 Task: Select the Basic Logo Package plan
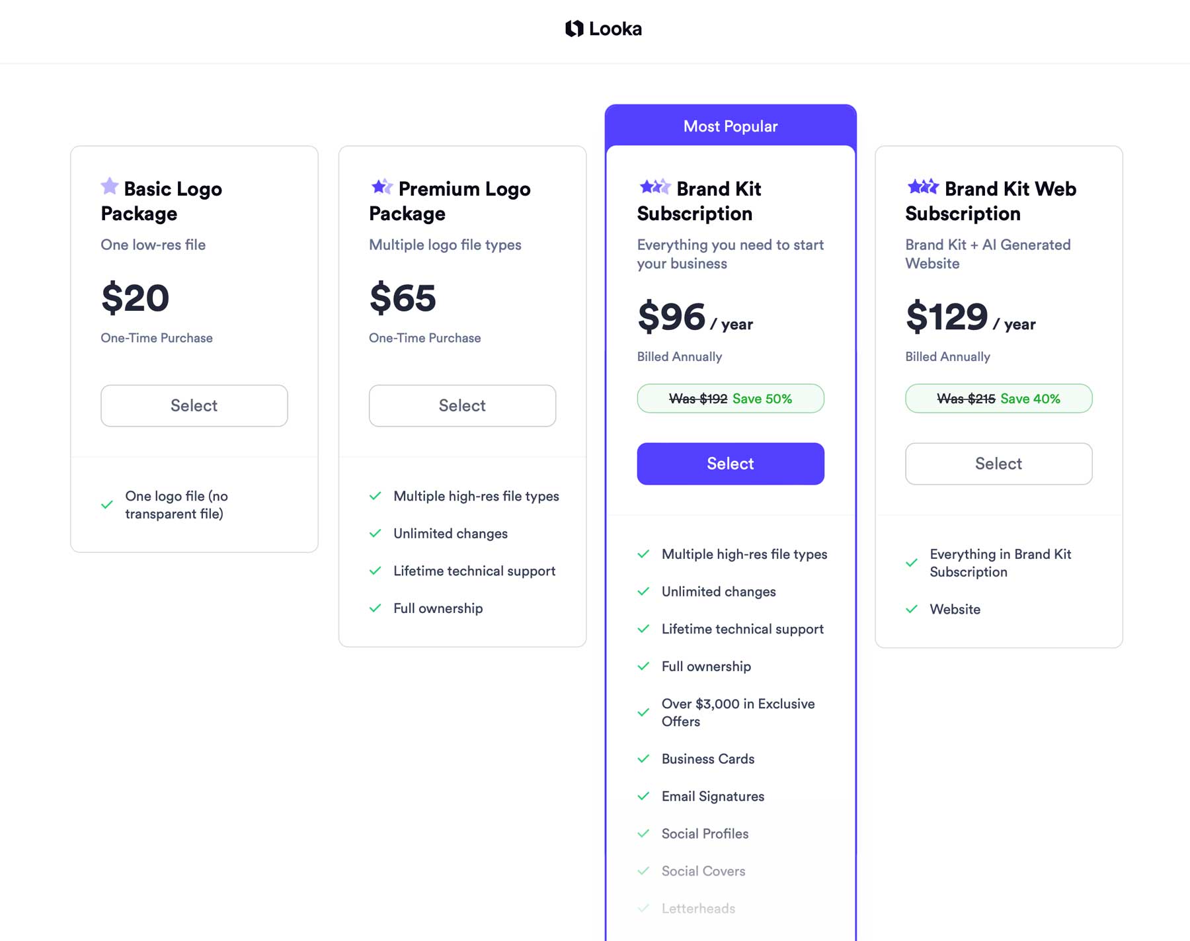[x=194, y=405]
